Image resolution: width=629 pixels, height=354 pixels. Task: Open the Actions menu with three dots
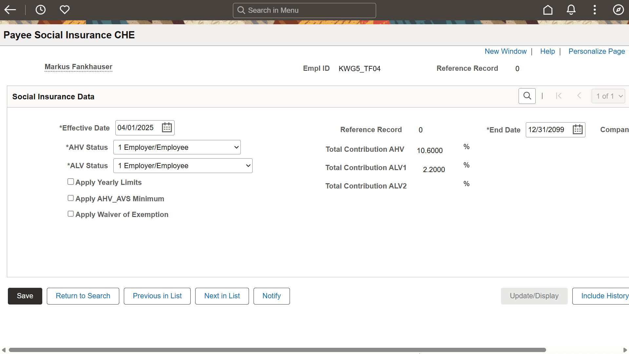click(595, 10)
